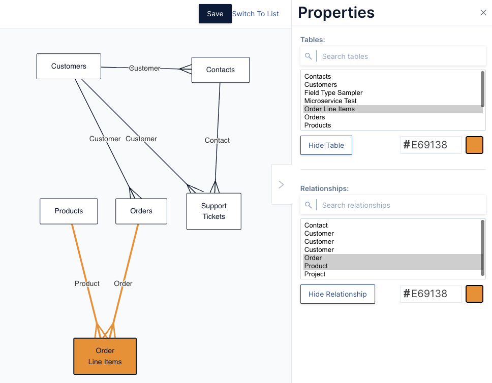Click the Hide Table button
The width and height of the screenshot is (492, 383).
pos(326,145)
